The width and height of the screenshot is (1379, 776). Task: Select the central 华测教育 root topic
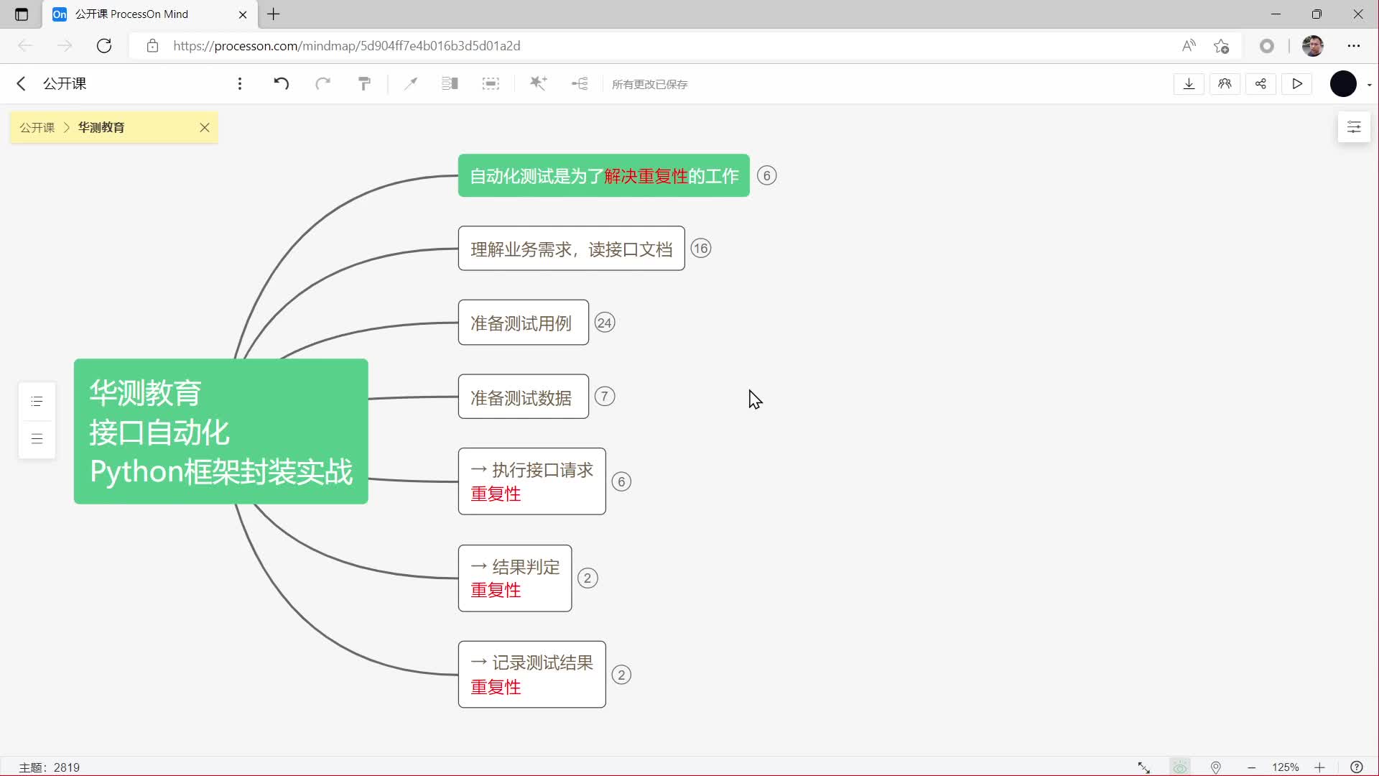221,431
